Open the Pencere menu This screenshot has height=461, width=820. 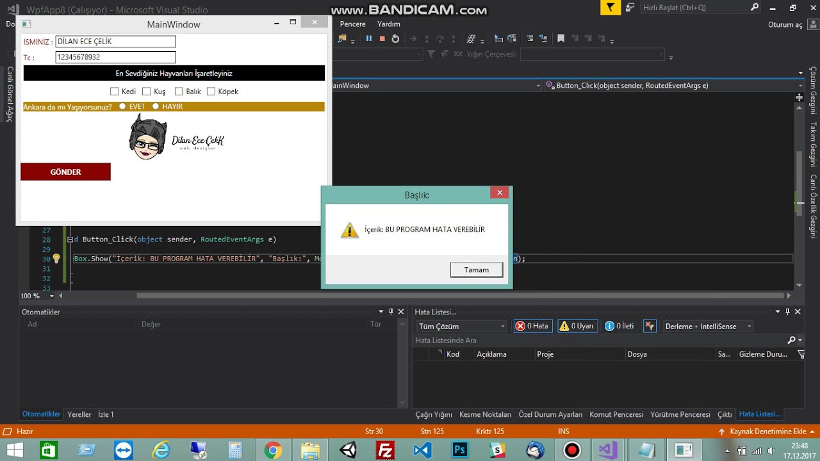(x=353, y=24)
